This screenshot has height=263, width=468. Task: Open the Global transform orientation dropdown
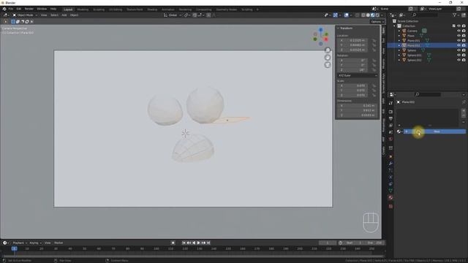173,15
